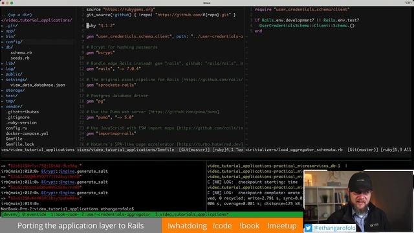This screenshot has width=414, height=233.
Task: Expand the public/ folder
Action: pos(14,74)
